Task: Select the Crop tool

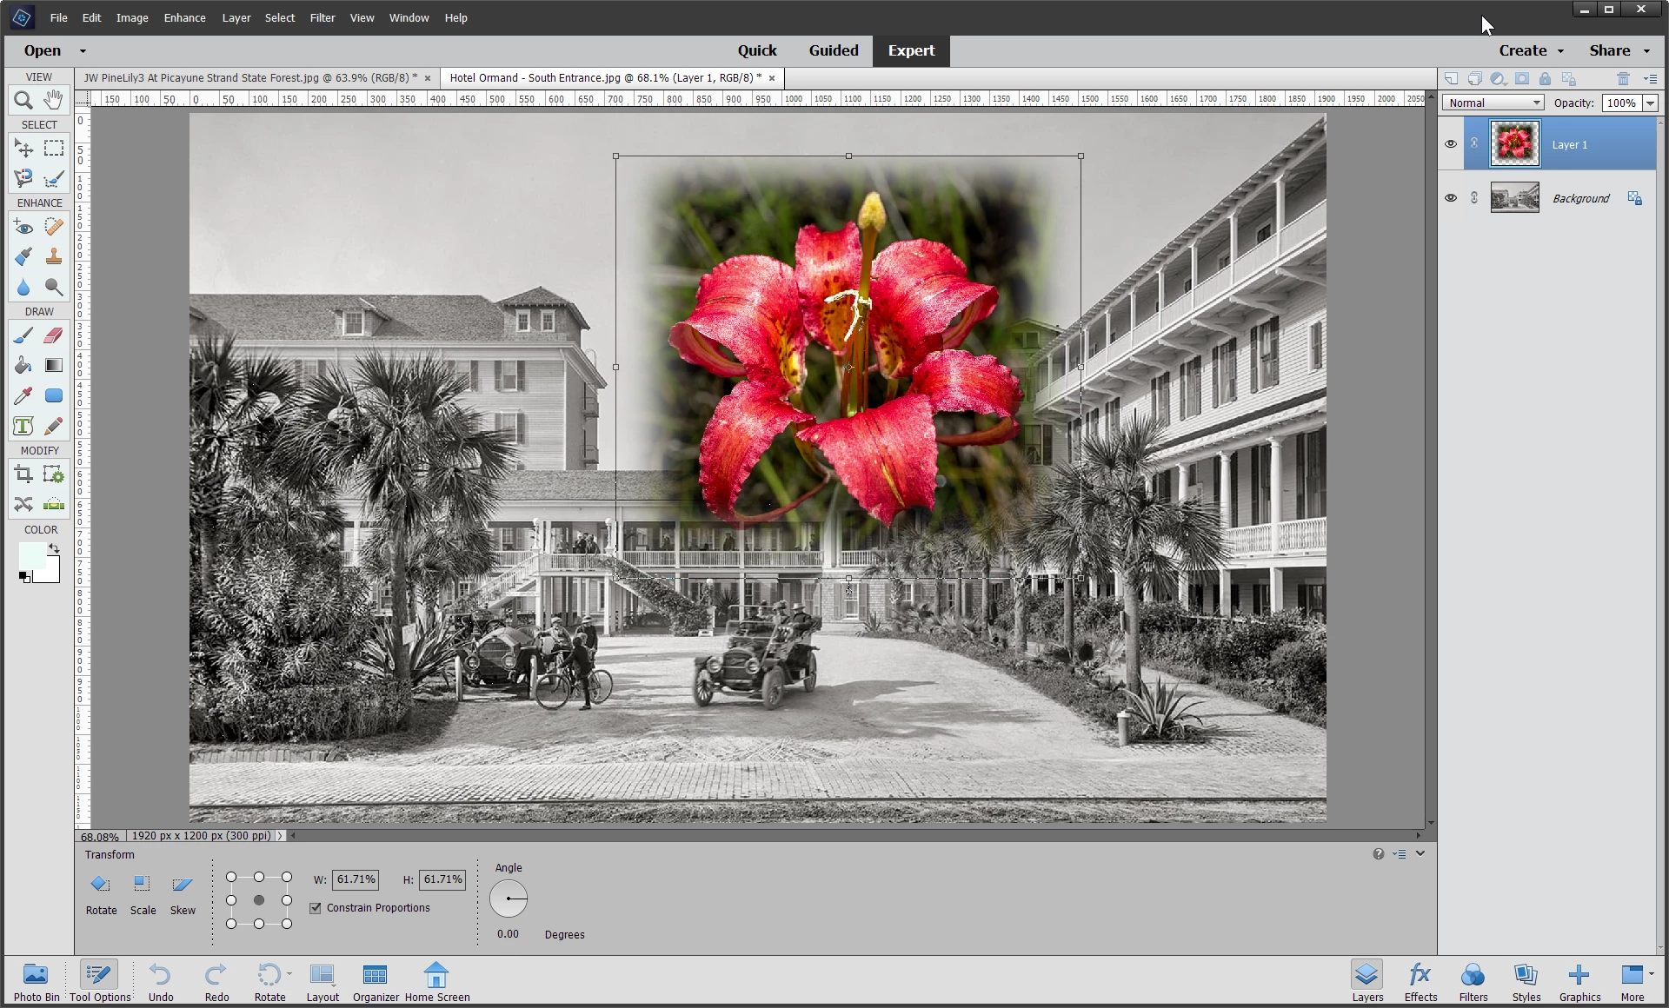Action: click(23, 474)
